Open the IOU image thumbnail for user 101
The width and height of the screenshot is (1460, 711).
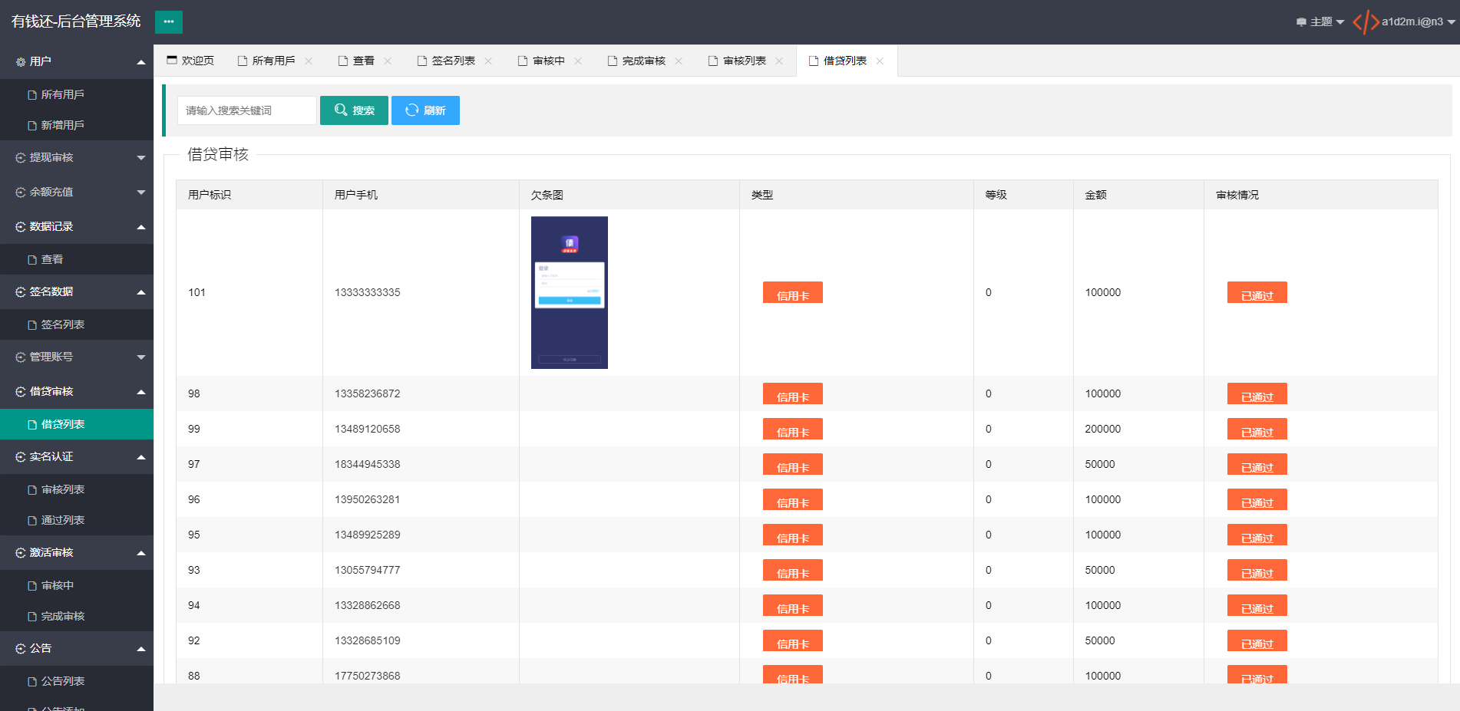tap(570, 292)
